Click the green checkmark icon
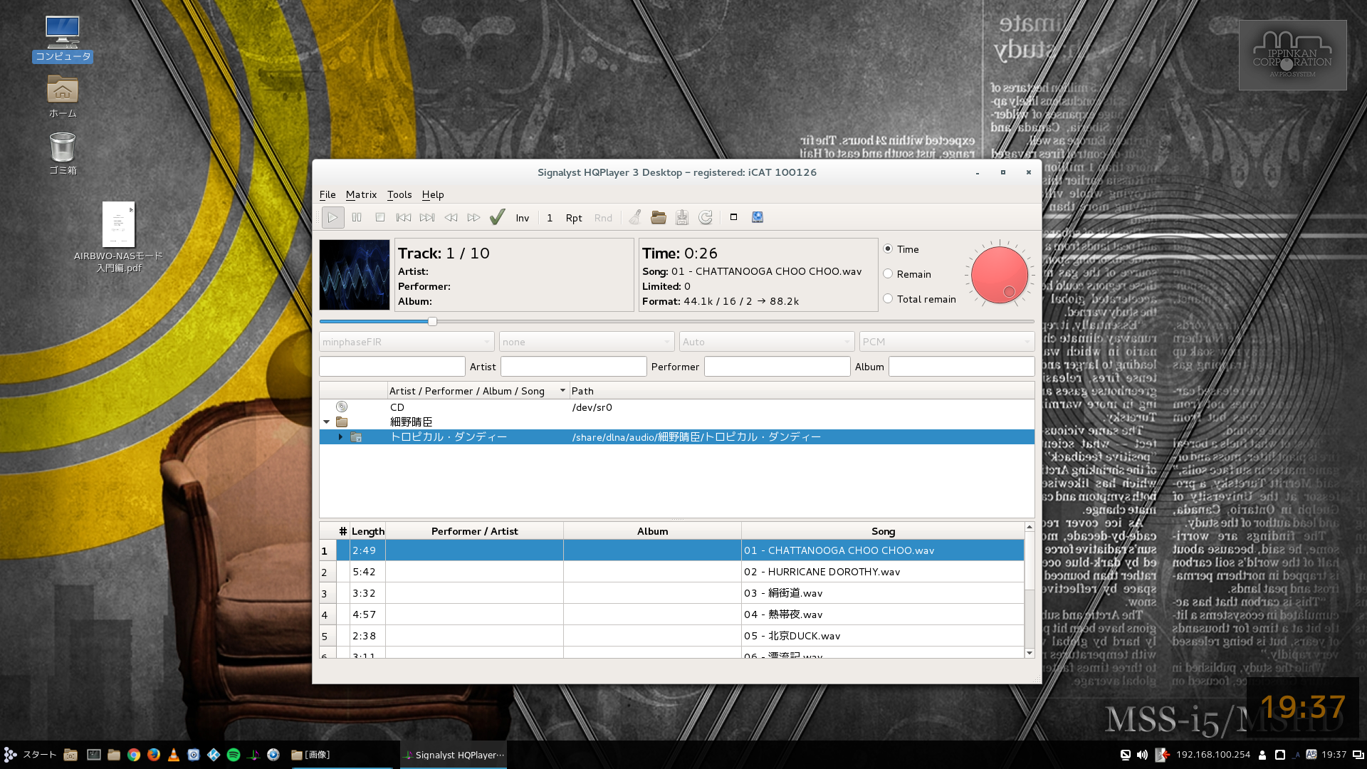This screenshot has width=1367, height=769. pos(498,218)
